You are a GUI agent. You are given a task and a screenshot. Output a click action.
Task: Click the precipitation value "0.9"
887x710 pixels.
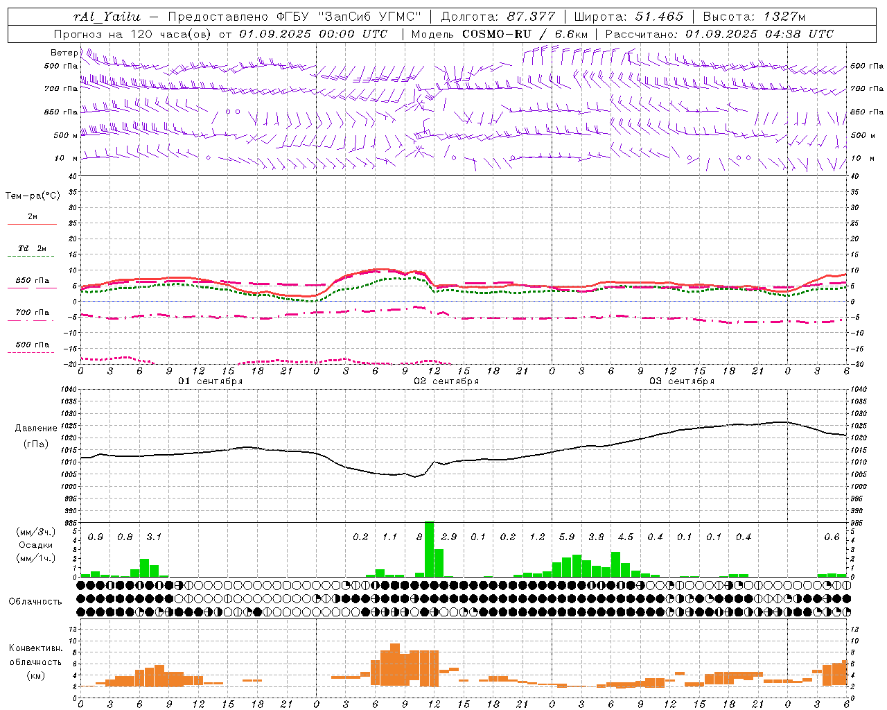[x=96, y=537]
